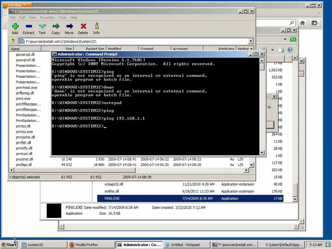Click the Firefox search magnifier icon
332x249 pixels.
[291, 23]
